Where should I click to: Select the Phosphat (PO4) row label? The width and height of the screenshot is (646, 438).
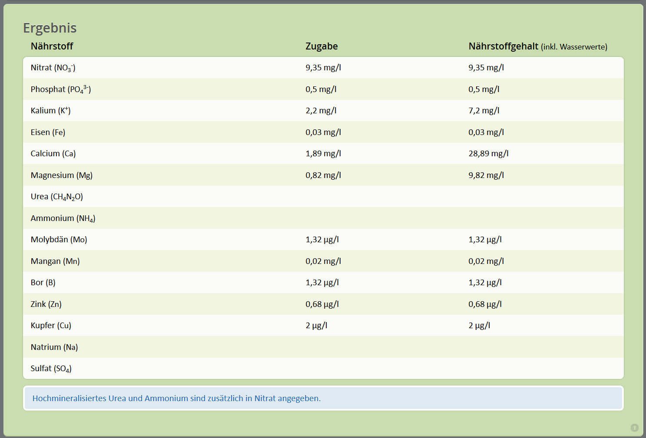[x=61, y=89]
